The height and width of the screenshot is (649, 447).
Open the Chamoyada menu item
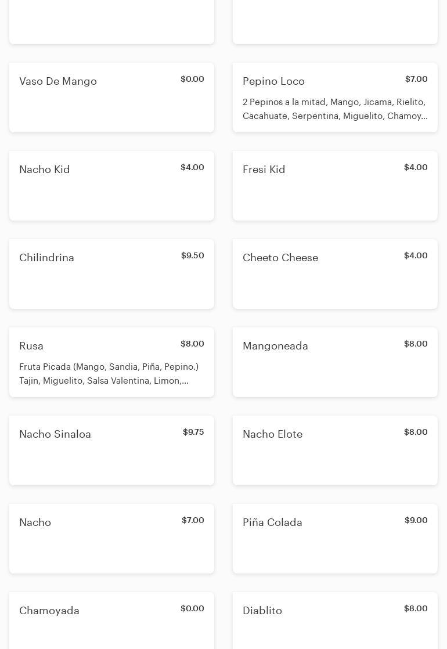point(111,620)
